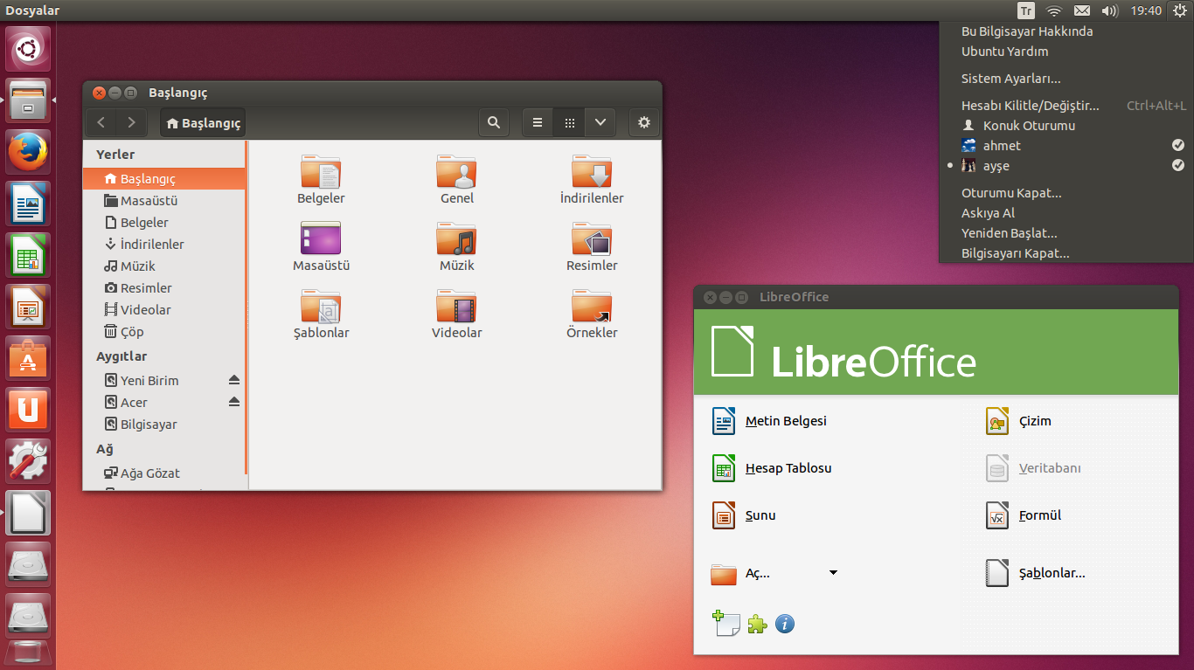1194x670 pixels.
Task: Create a new Çizim drawing
Action: pos(1018,421)
